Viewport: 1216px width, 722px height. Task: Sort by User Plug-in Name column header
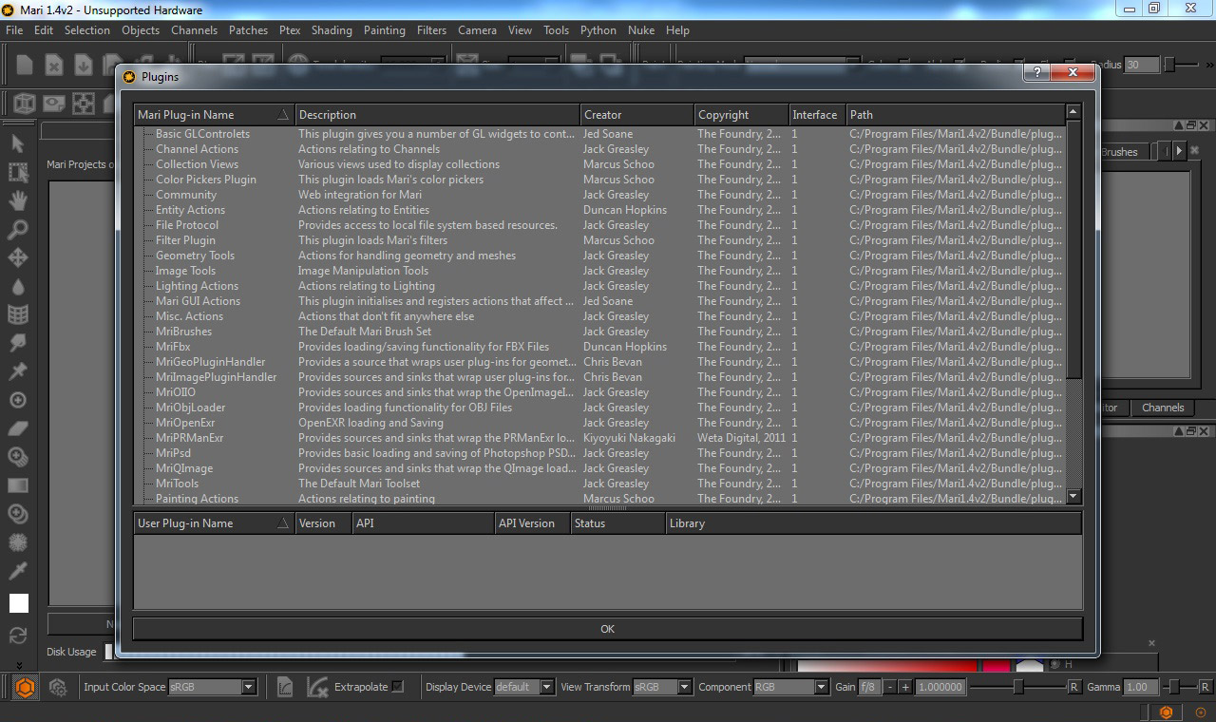point(214,523)
